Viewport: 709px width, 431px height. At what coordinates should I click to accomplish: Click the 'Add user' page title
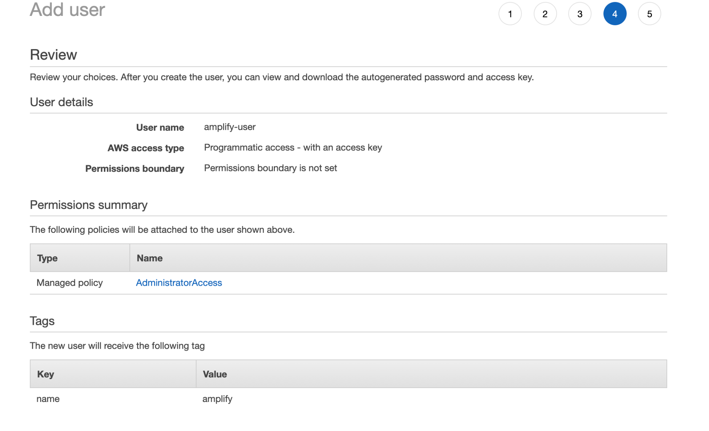point(67,9)
